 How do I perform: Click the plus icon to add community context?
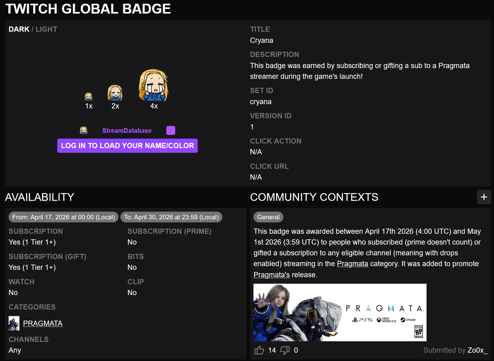(x=484, y=197)
